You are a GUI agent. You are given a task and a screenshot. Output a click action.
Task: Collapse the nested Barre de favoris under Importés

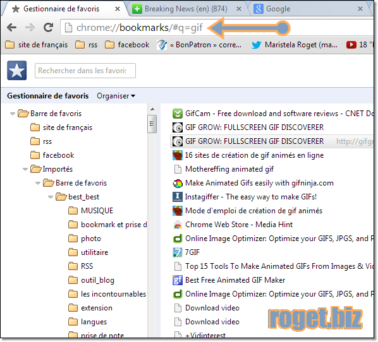[37, 183]
